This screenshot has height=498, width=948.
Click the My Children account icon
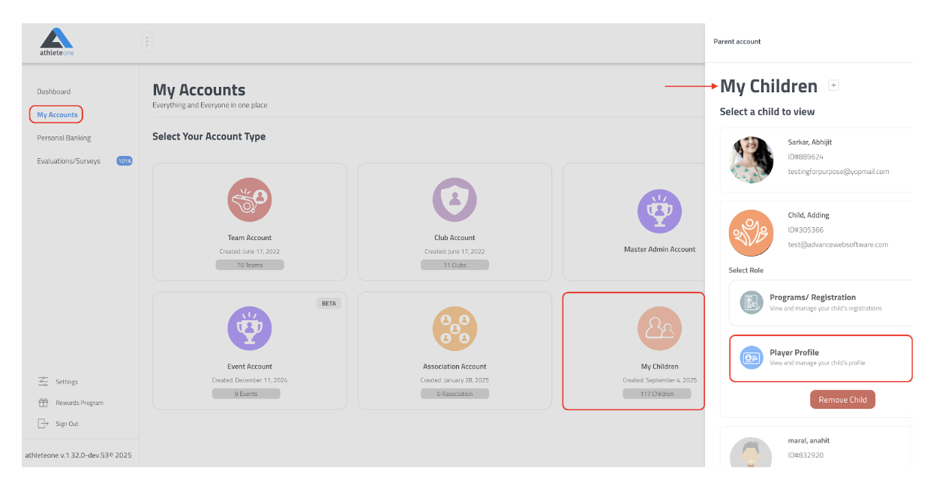coord(659,328)
